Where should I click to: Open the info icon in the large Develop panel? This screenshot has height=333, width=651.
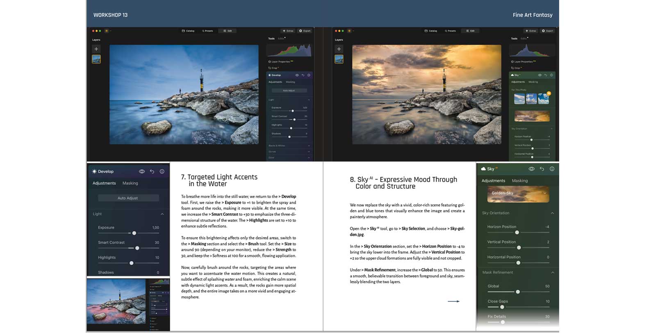162,171
